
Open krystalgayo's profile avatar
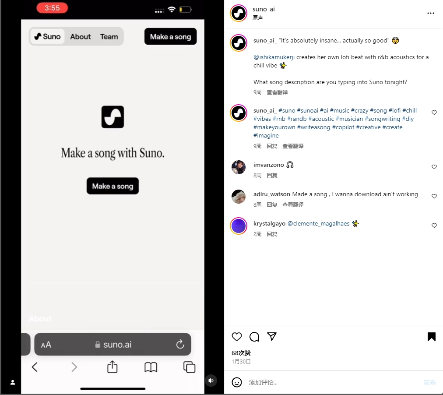click(x=239, y=226)
